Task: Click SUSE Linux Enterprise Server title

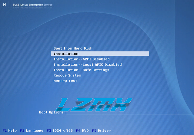Action: 32,5
